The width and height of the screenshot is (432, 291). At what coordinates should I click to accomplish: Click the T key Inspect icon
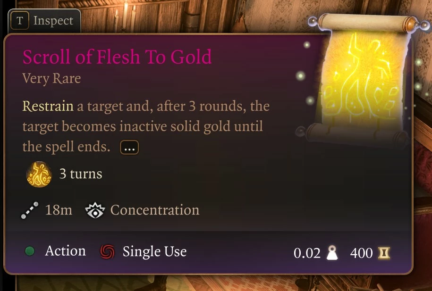pyautogui.click(x=19, y=21)
